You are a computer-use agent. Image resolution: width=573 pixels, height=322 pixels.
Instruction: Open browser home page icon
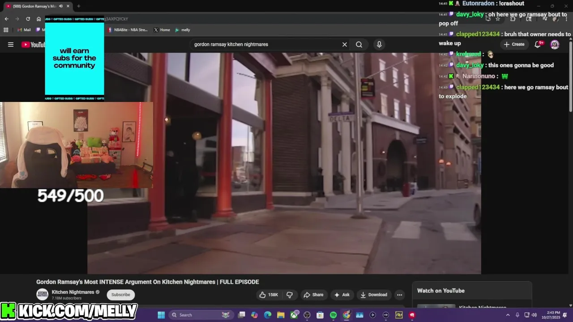(38, 19)
